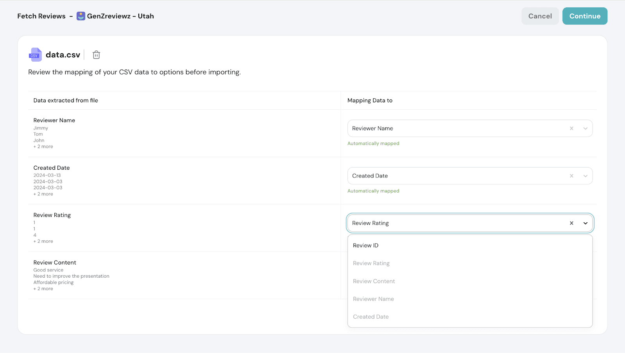Show 2 more Review Content entries
The width and height of the screenshot is (625, 353).
43,289
